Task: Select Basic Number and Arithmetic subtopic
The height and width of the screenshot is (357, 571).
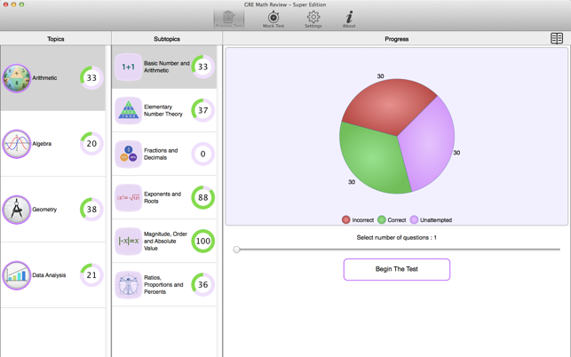Action: pos(164,67)
